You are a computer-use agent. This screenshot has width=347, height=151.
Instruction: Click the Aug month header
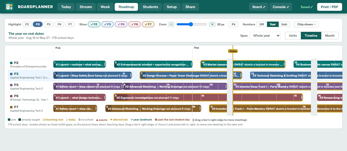coord(58,48)
